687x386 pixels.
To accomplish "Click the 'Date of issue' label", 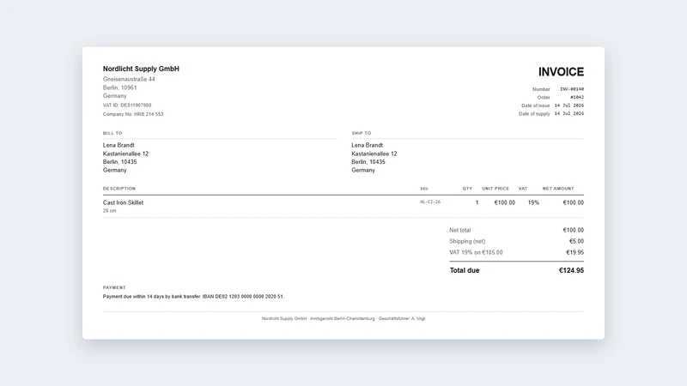I will point(535,106).
